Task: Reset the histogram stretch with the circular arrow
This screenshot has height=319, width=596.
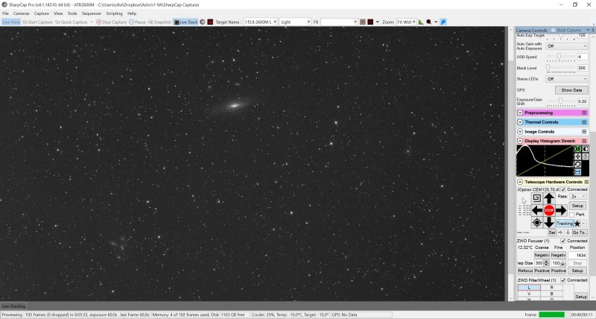Action: [x=578, y=164]
